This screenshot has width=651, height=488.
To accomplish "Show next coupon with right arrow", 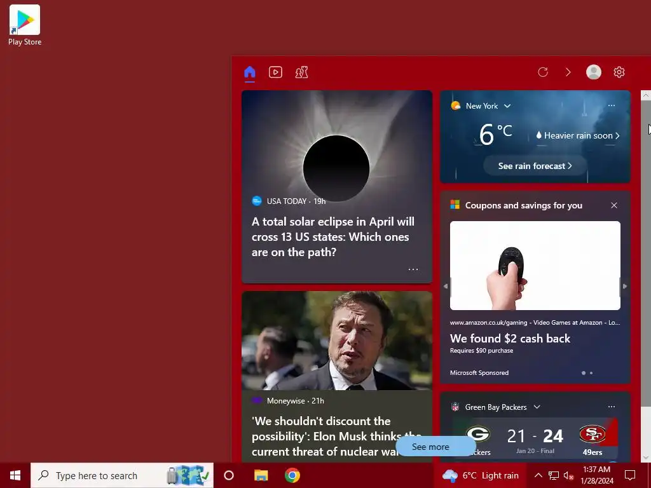I will click(x=624, y=286).
